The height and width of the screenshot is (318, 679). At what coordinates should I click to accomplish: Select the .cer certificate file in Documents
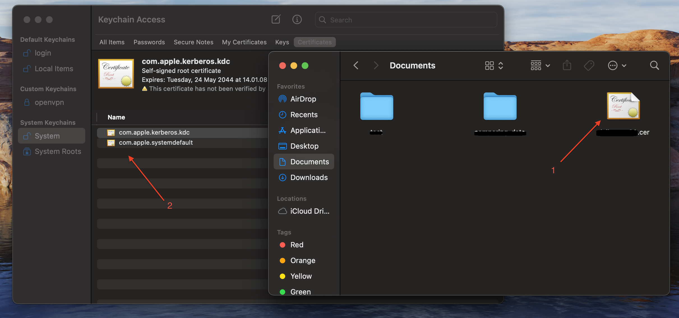coord(623,106)
